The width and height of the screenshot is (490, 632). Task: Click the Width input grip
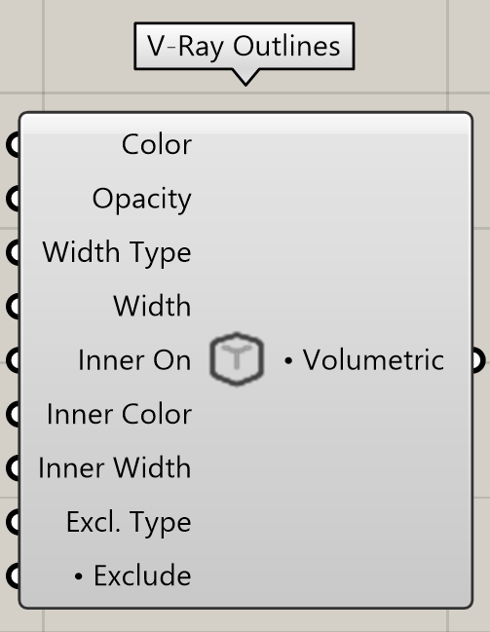click(x=14, y=306)
